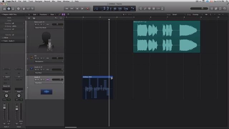
Task: Open the Smart Controls button
Action: [x=24, y=9]
